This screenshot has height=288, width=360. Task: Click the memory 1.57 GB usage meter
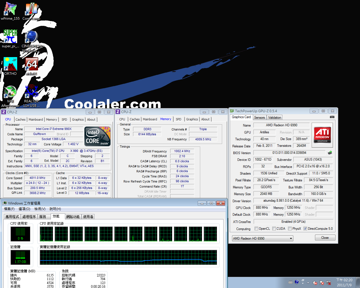click(x=20, y=257)
